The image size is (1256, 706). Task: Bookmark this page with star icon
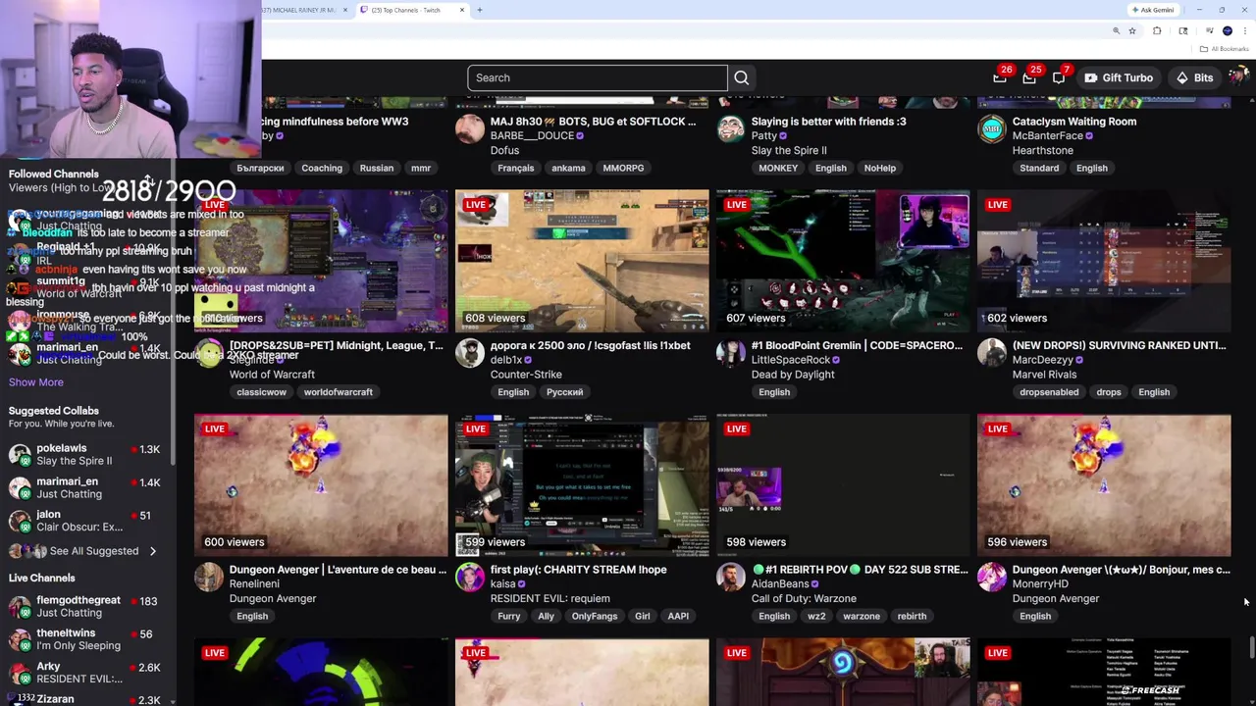pyautogui.click(x=1132, y=31)
